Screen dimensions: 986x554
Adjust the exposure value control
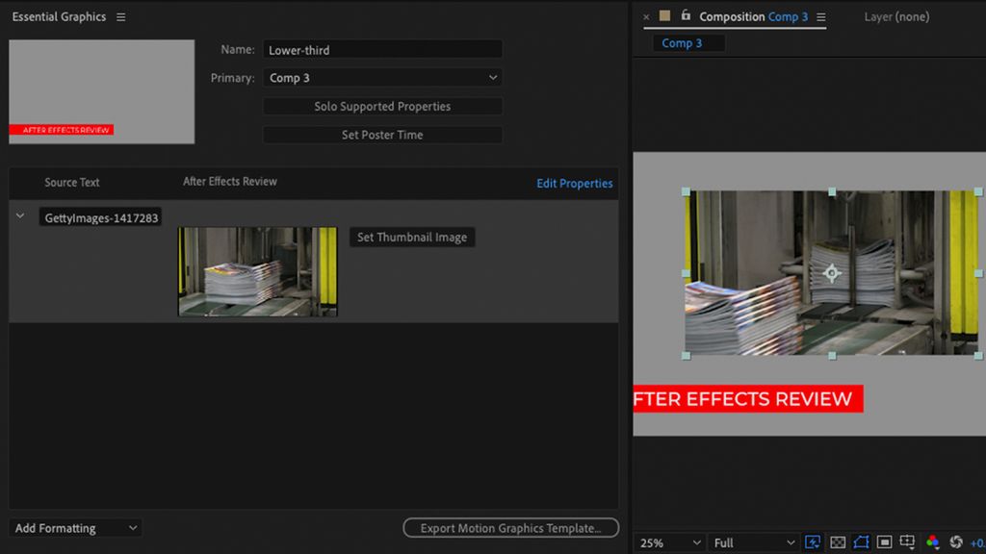click(979, 541)
